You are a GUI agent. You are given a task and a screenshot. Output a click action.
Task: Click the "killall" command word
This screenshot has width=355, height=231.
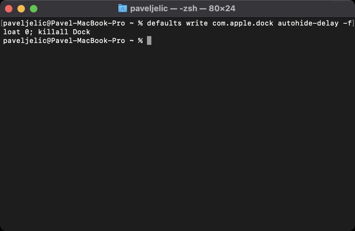click(x=53, y=32)
